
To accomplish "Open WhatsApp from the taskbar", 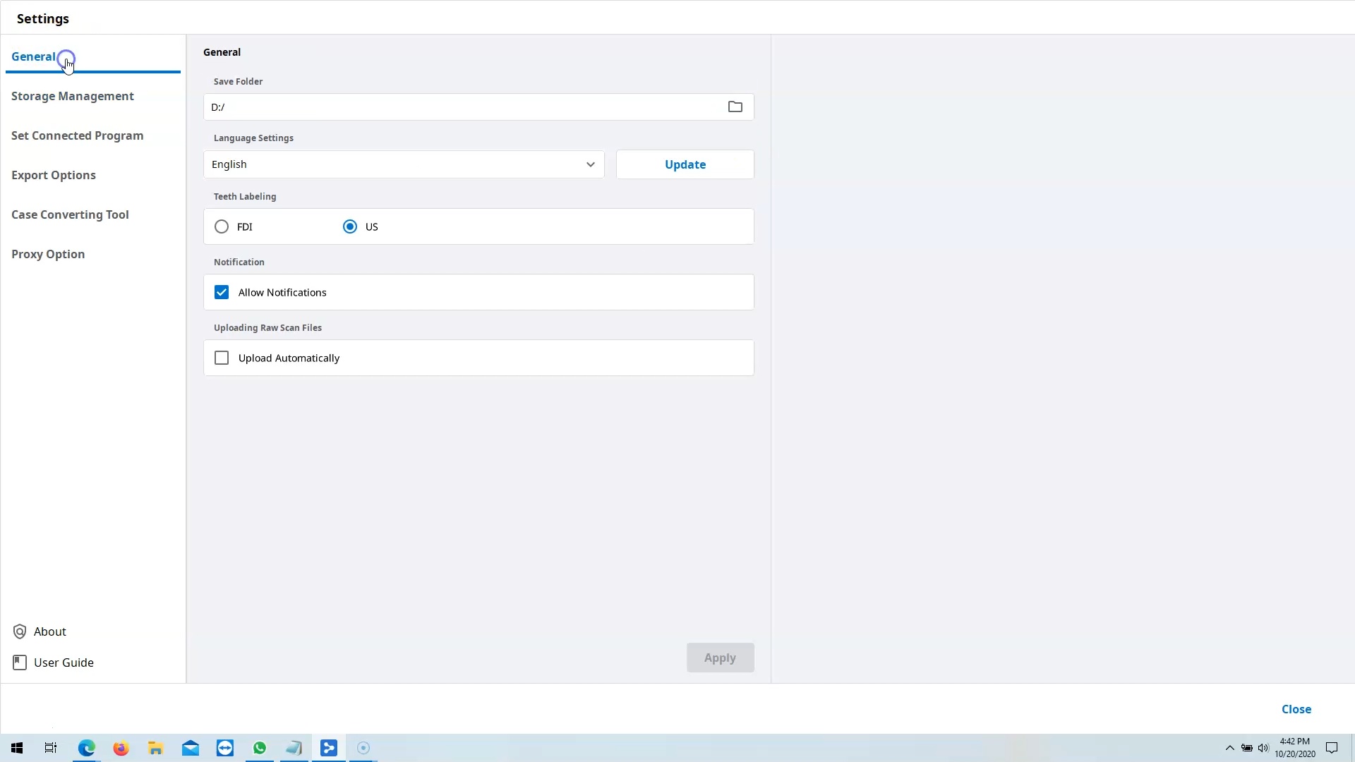I will [x=260, y=748].
